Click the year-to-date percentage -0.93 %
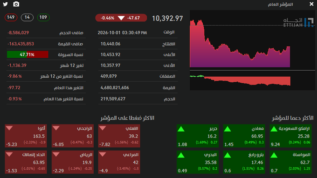The width and height of the screenshot is (317, 178). (x=14, y=99)
